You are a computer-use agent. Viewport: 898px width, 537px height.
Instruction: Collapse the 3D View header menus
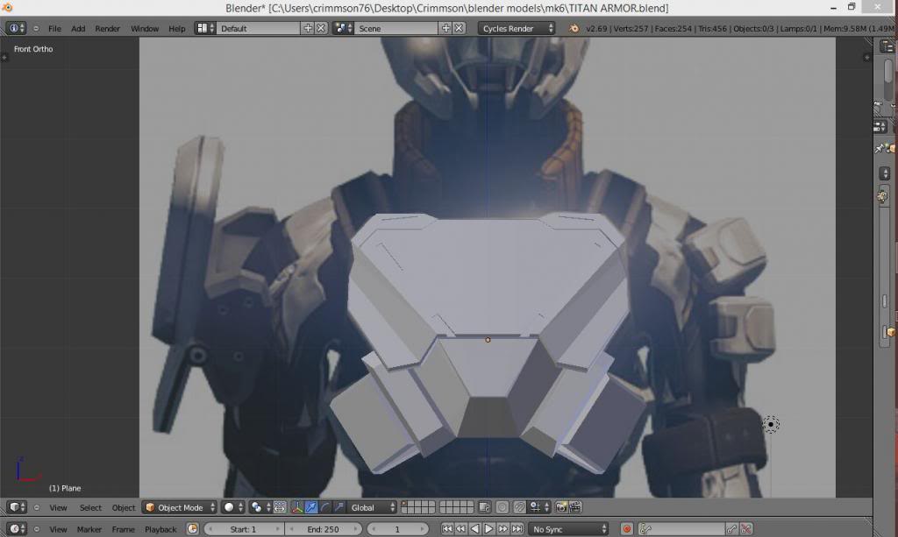pyautogui.click(x=37, y=507)
